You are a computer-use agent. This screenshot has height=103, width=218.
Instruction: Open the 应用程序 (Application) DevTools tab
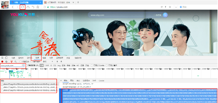coord(59,58)
